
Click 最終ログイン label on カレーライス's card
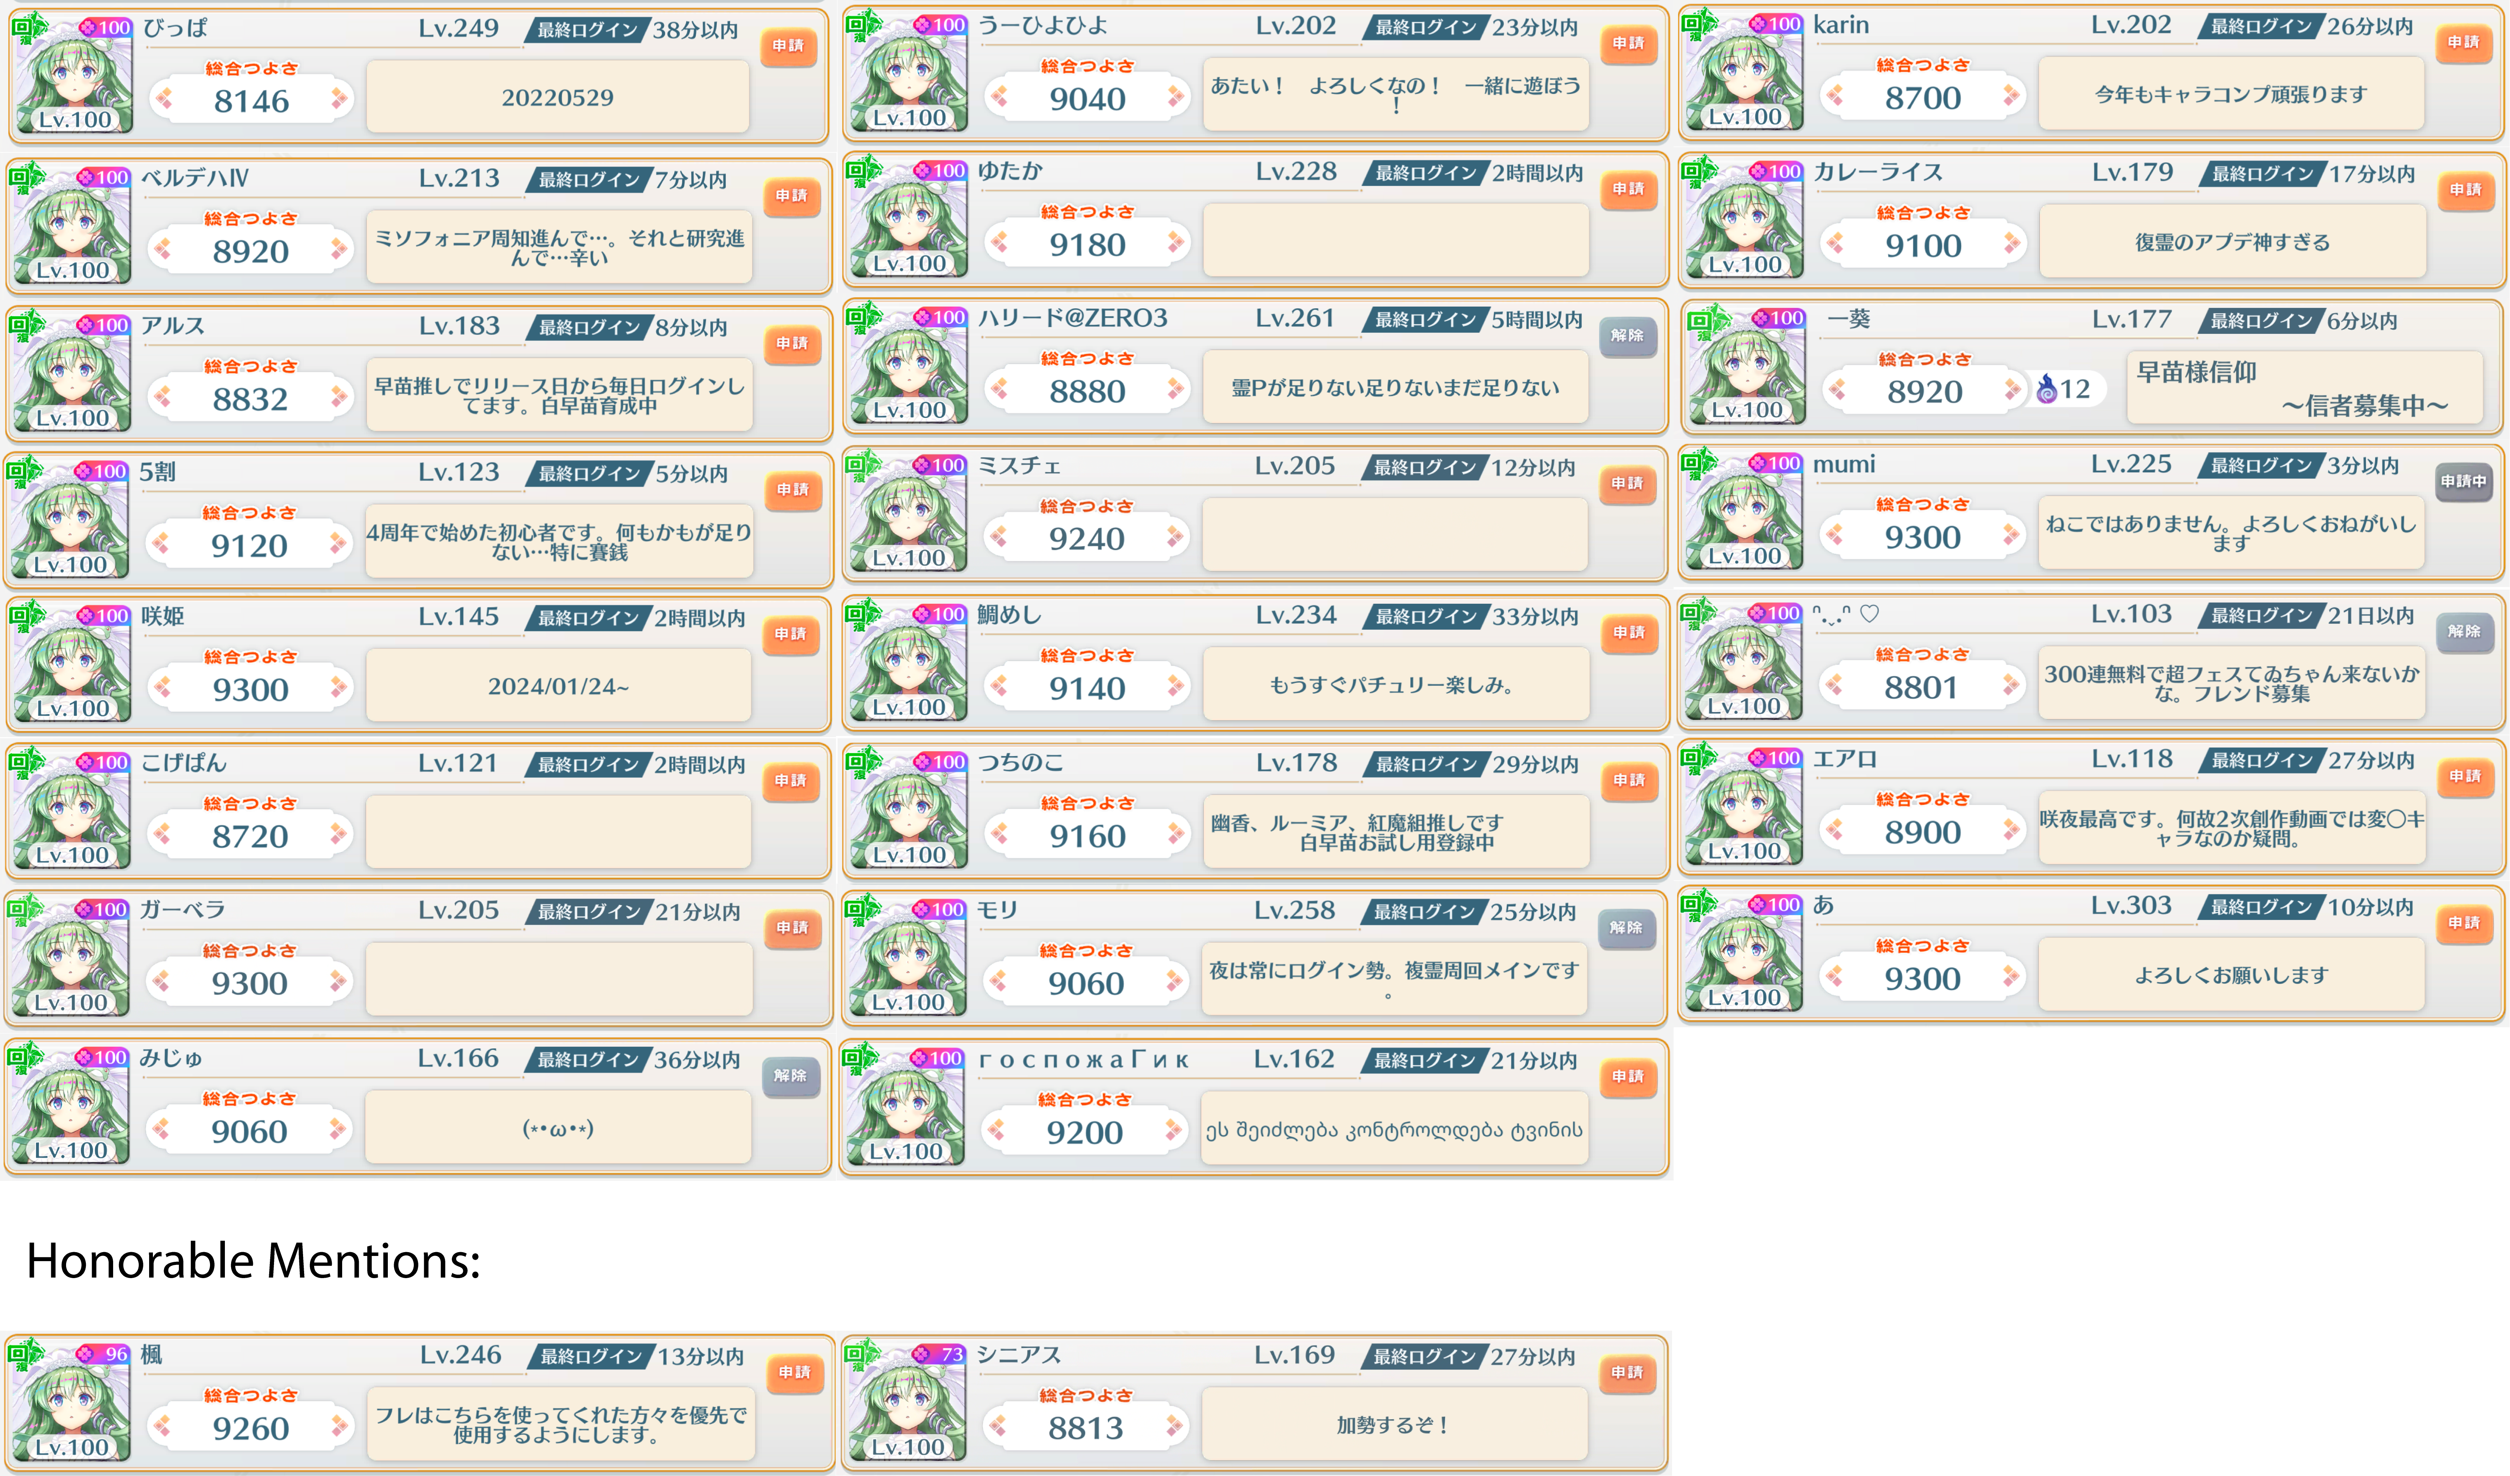2263,174
